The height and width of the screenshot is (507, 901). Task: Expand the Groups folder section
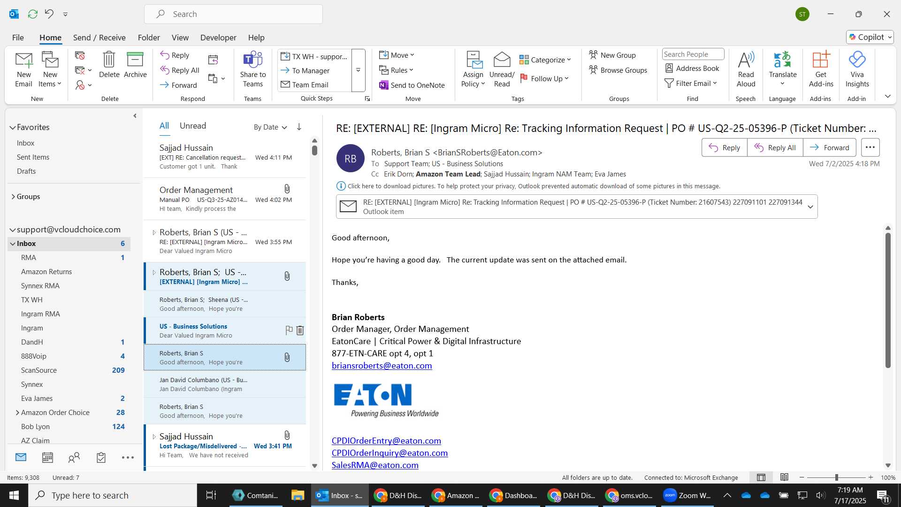coord(13,197)
